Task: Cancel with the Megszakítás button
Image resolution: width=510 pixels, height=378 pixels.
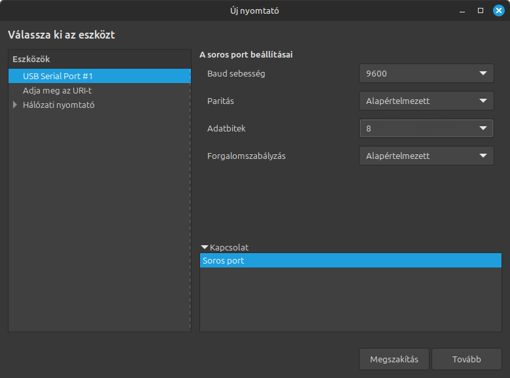Action: click(394, 359)
